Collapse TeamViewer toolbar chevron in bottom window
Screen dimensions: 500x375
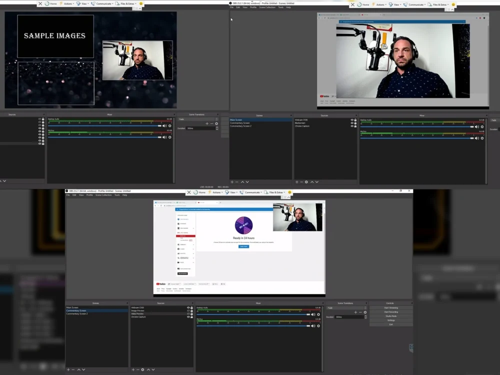click(288, 197)
